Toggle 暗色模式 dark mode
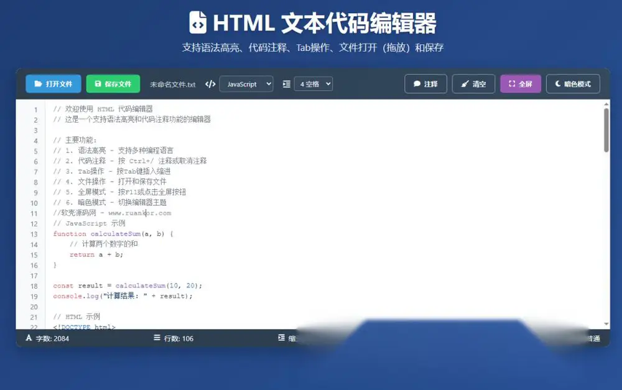Viewport: 622px width, 390px height. 573,84
